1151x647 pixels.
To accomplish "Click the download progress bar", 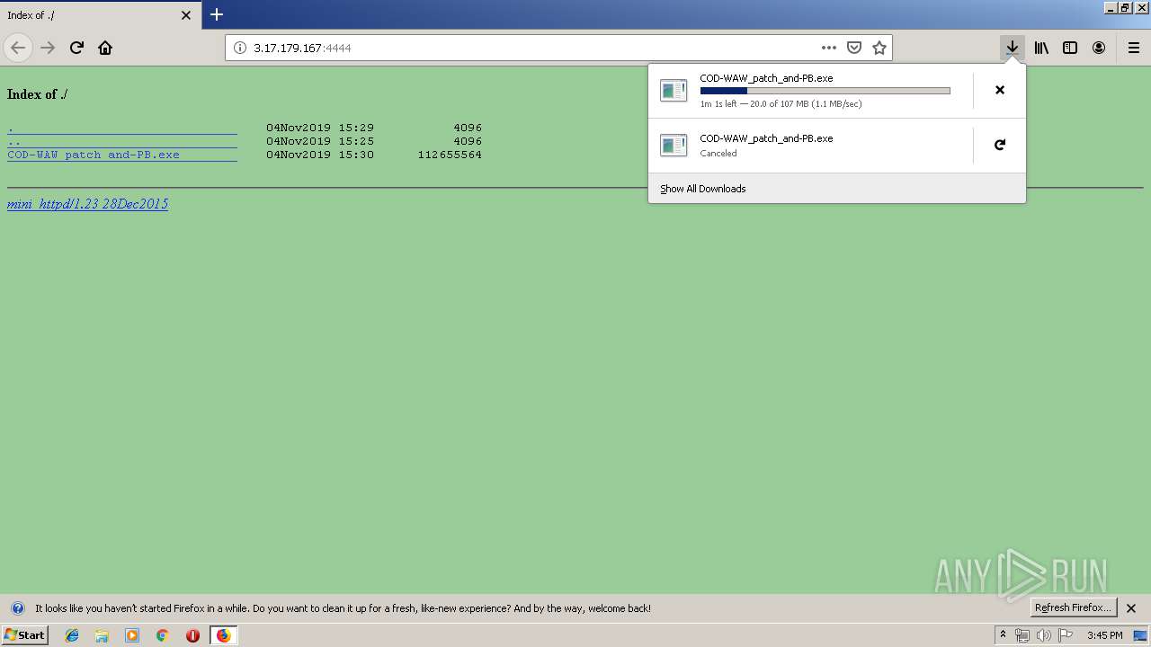I will 825,91.
